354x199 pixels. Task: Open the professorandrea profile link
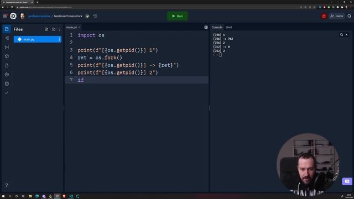(x=39, y=16)
